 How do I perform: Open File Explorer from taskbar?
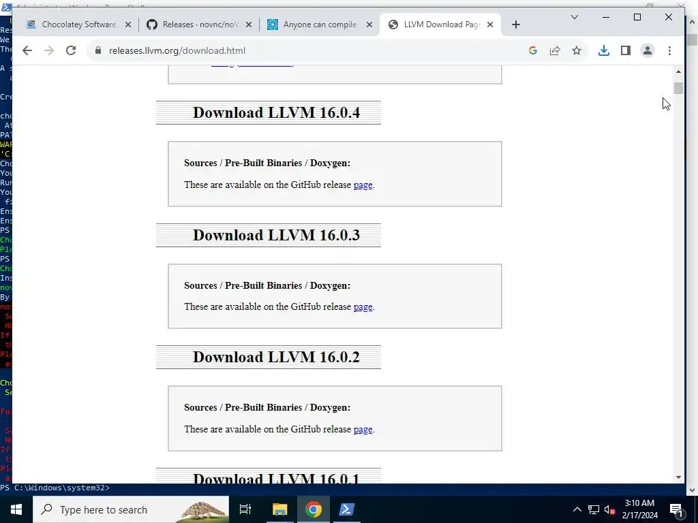(x=280, y=509)
